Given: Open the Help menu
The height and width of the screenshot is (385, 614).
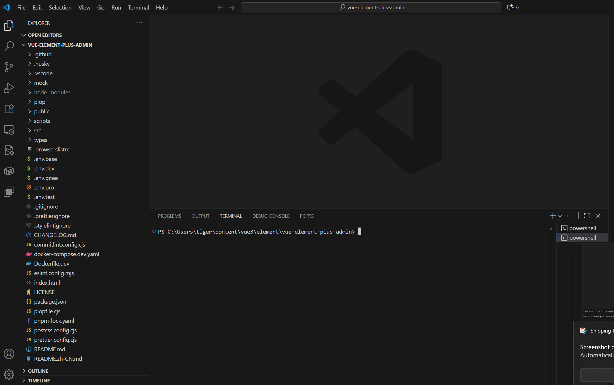Looking at the screenshot, I should point(162,7).
